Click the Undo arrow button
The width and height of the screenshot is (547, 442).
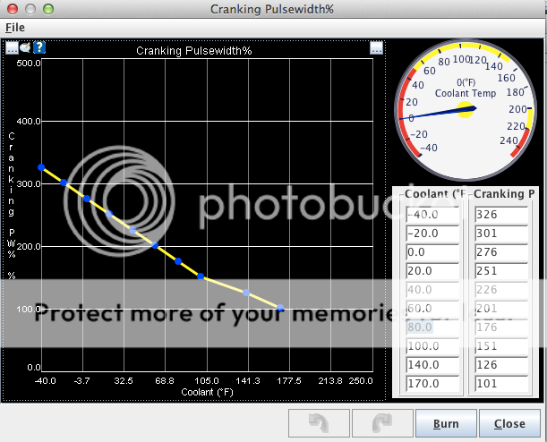[319, 423]
